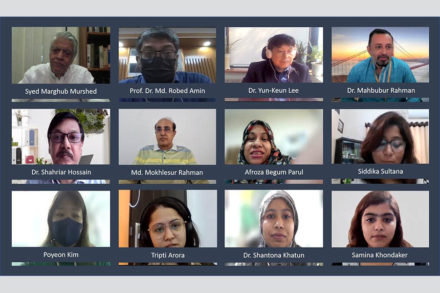Click the name label Dr. Yun-Keun Lee
This screenshot has height=293, width=440.
(x=274, y=90)
